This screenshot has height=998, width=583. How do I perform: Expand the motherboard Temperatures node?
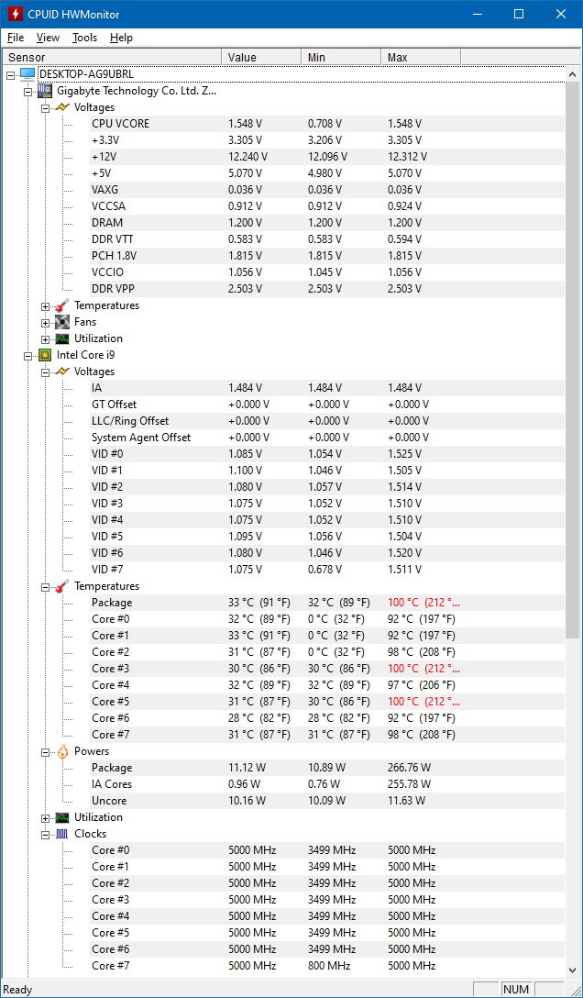(45, 306)
